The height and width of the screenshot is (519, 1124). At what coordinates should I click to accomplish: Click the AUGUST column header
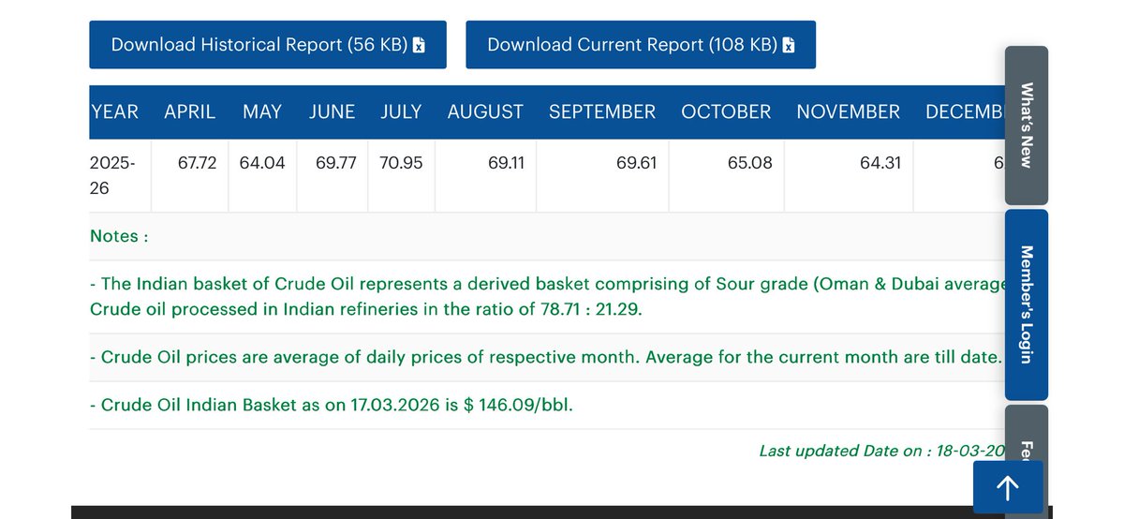click(x=485, y=112)
